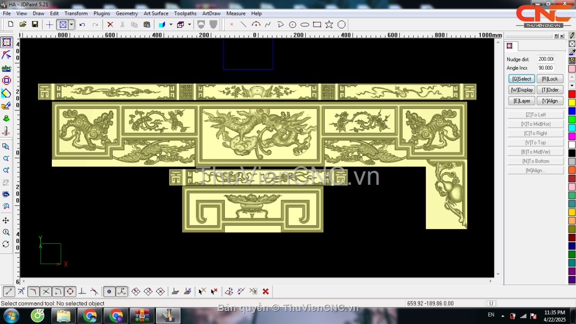Pick the cyan color swatch
The height and width of the screenshot is (324, 576).
[x=572, y=128]
